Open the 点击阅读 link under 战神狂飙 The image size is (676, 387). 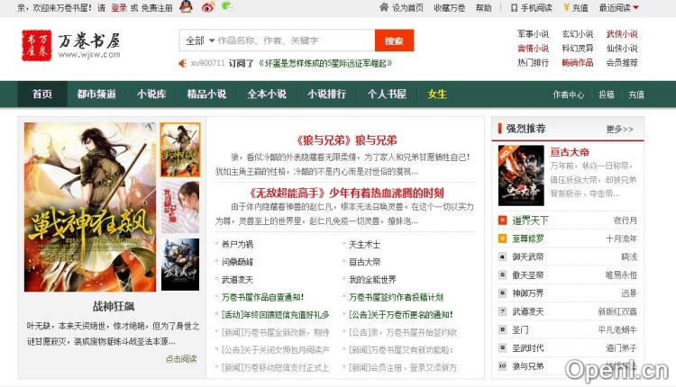180,358
